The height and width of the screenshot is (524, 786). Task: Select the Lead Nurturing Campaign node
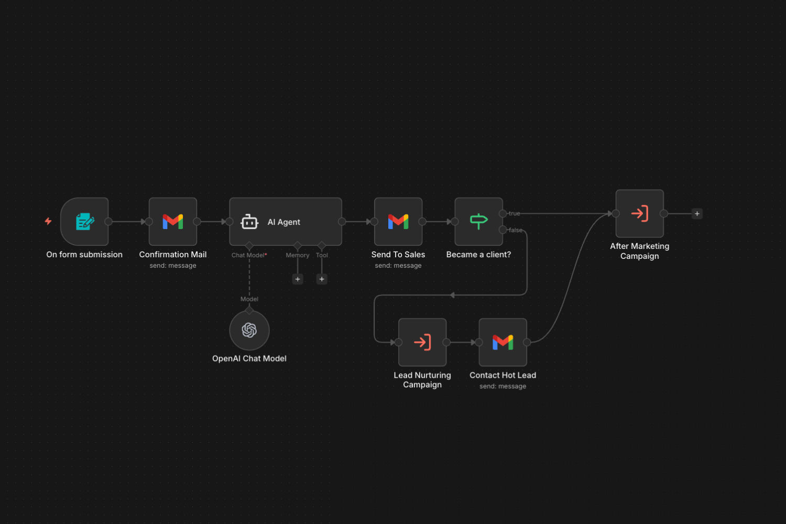pos(422,342)
